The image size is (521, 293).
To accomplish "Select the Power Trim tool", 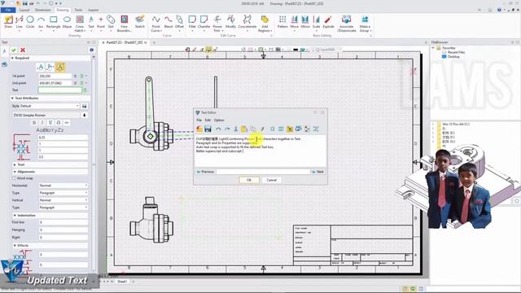I will tap(217, 24).
